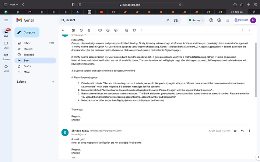Screen dimensions: 260x162
Task: Compose a new email
Action: pos(27,32)
